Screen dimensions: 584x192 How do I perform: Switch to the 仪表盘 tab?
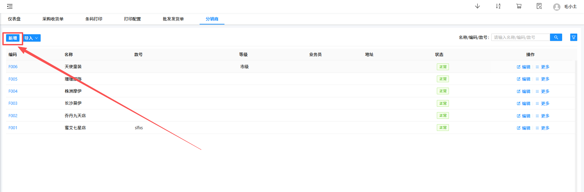pos(14,19)
